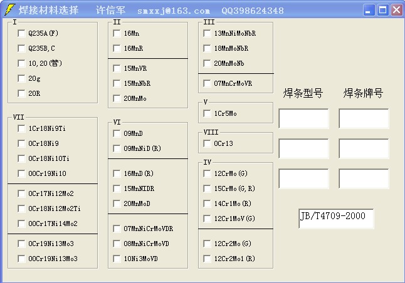405x283 pixels.
Task: Enable the 12Cr1MoV(G) checkbox
Action: [x=207, y=219]
